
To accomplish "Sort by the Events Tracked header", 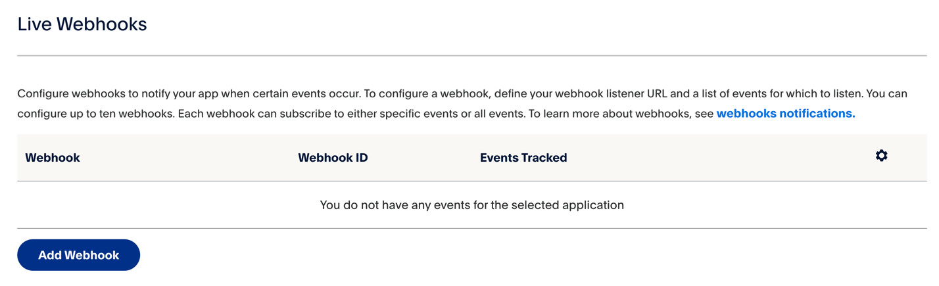I will coord(523,158).
